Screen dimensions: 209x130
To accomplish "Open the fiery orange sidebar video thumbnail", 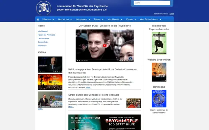I will coord(50,82).
